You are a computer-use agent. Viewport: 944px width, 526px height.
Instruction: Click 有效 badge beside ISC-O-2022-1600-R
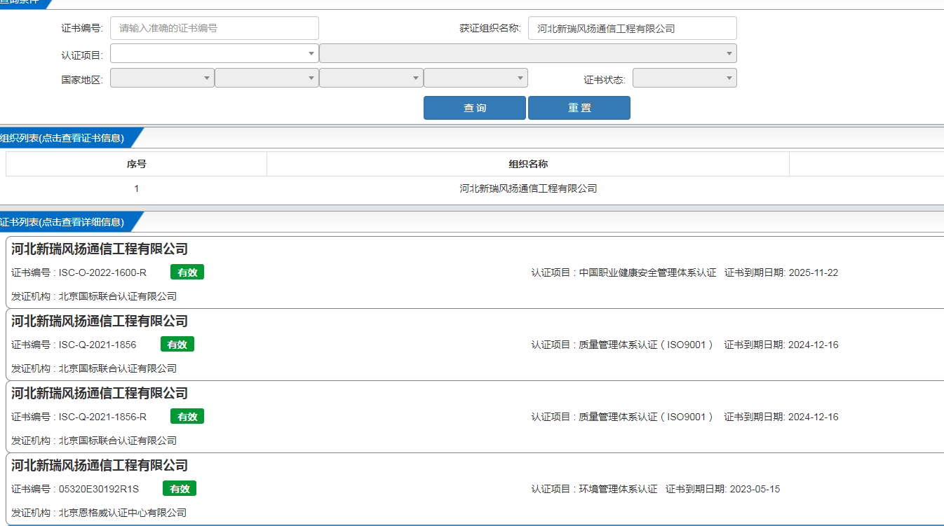click(187, 272)
